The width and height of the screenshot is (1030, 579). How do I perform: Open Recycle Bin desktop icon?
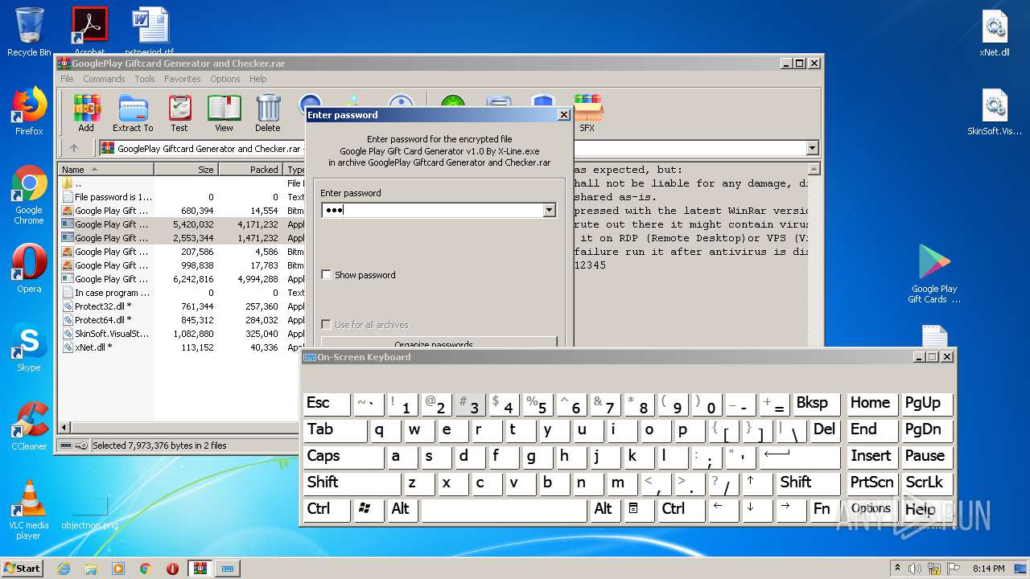[x=29, y=32]
